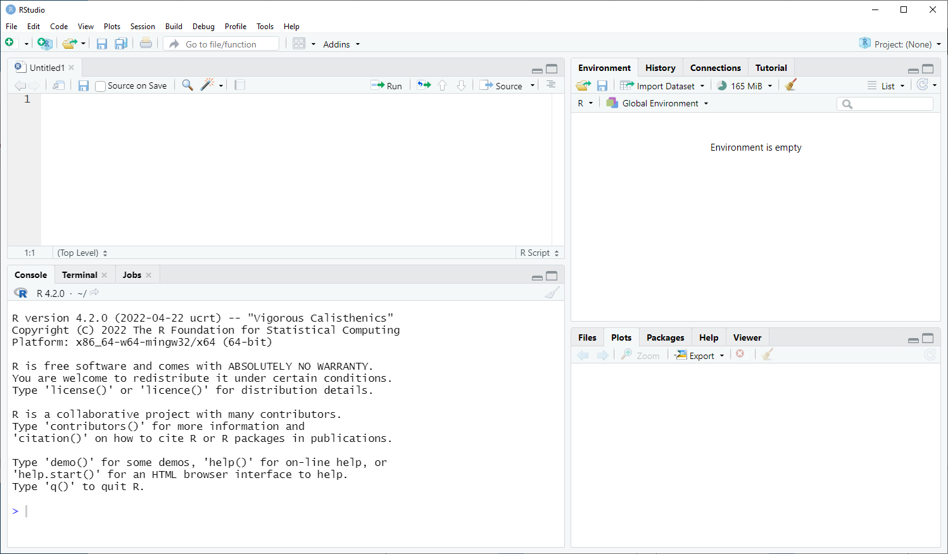Click the Run button

pos(387,85)
